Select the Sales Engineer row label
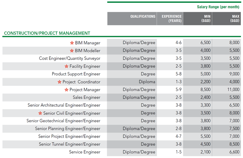The height and width of the screenshot is (158, 243). 86,97
